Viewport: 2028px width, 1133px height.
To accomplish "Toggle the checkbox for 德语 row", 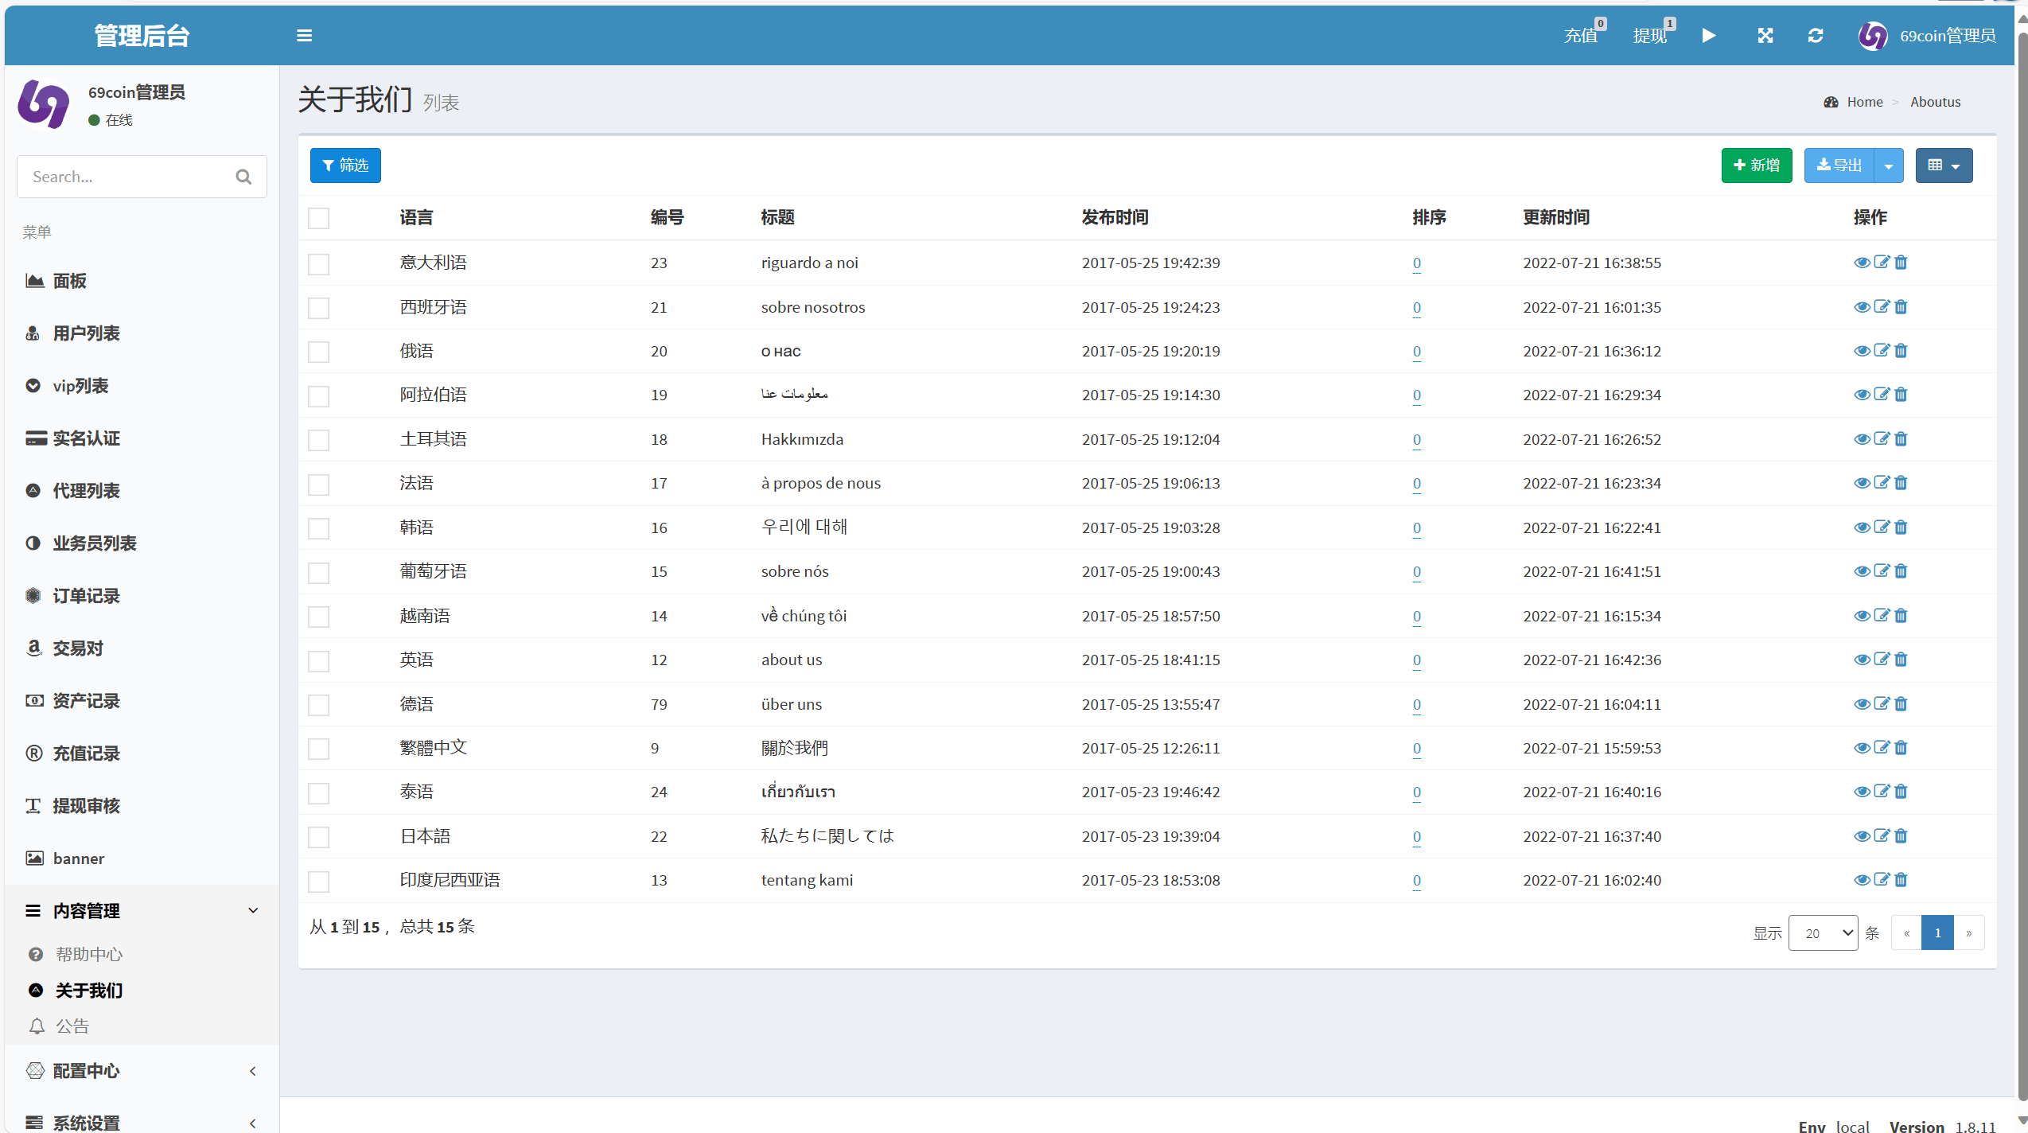I will 319,704.
